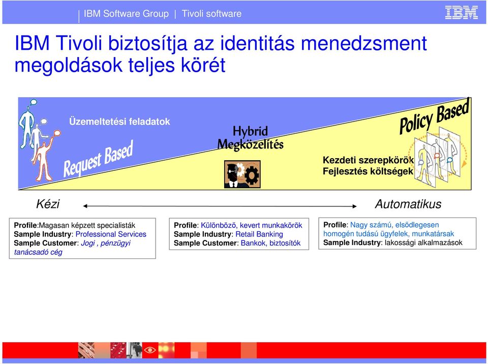
Task: Click 'Kezdeti szerepkörök' text
Action: [368, 160]
